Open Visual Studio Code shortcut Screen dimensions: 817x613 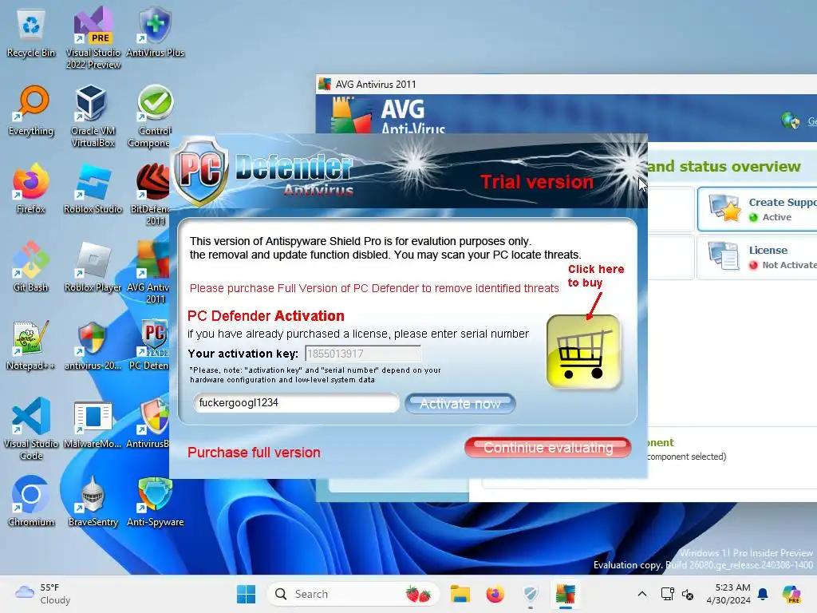pyautogui.click(x=31, y=429)
